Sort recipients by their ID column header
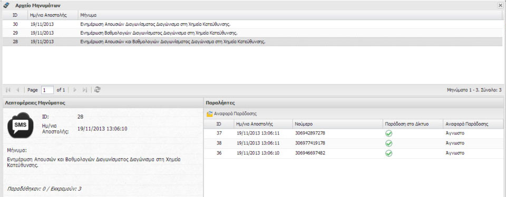Screen dimensions: 506x197 click(219, 123)
